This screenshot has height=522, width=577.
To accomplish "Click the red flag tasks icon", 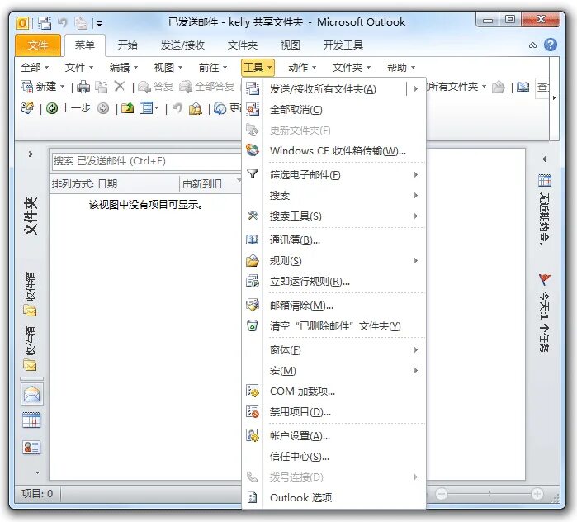I will tap(545, 279).
